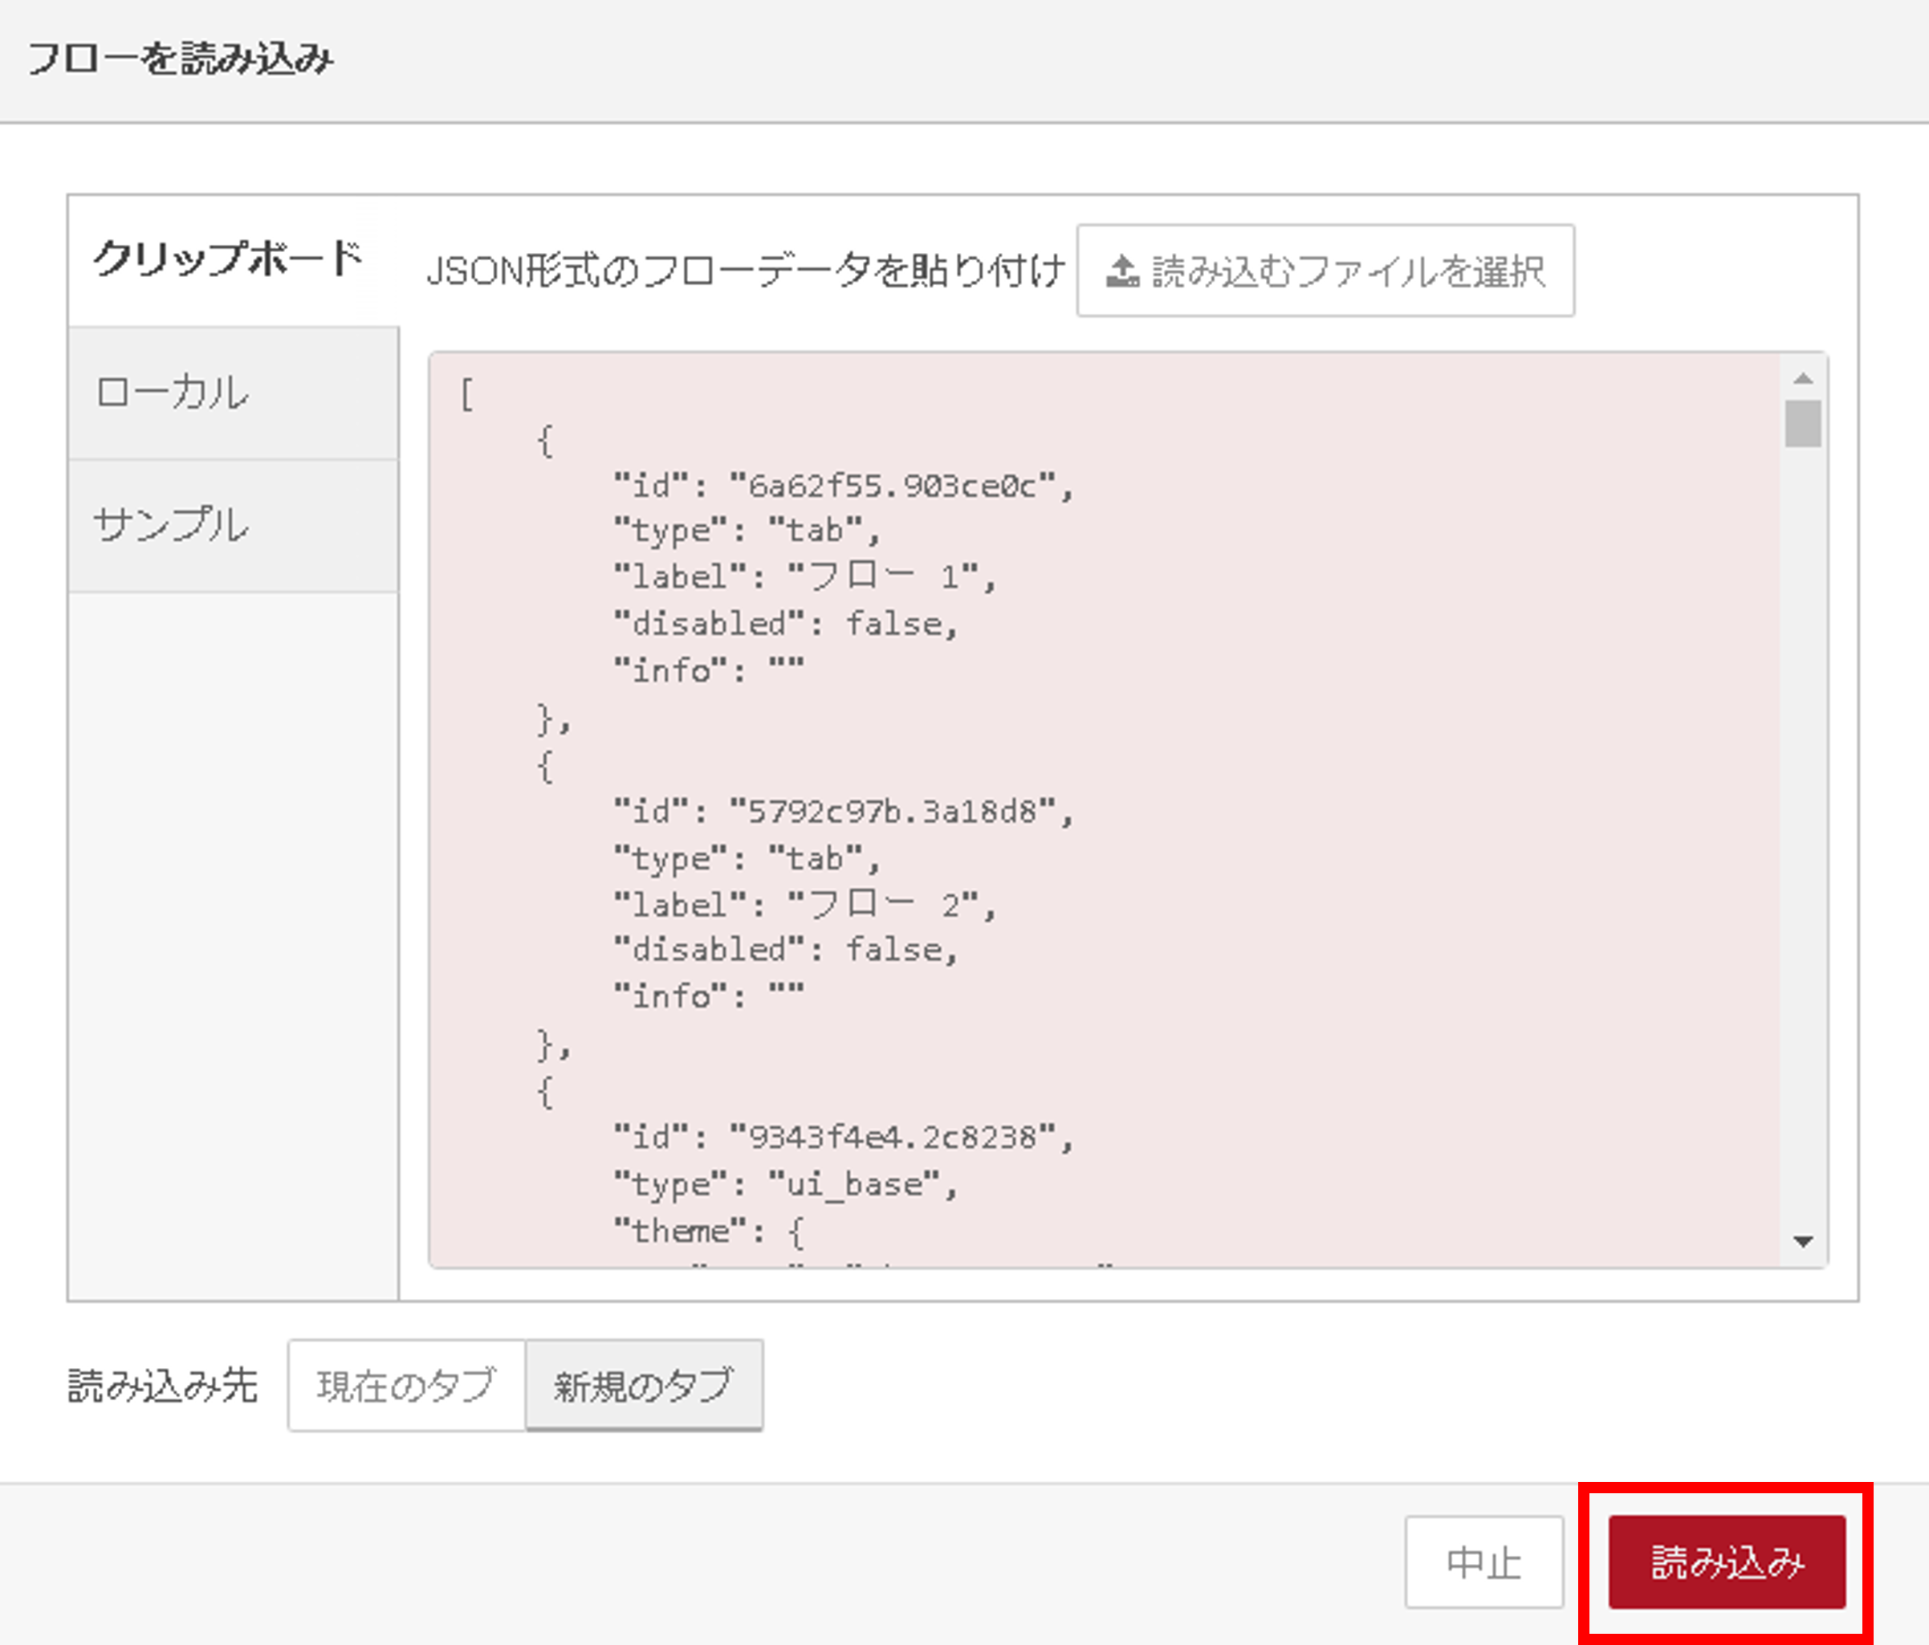Click the scrollbar down arrow in JSON area
This screenshot has width=1929, height=1645.
pyautogui.click(x=1803, y=1241)
